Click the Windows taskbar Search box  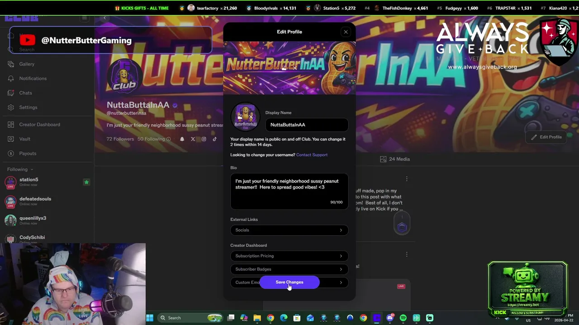pyautogui.click(x=190, y=318)
